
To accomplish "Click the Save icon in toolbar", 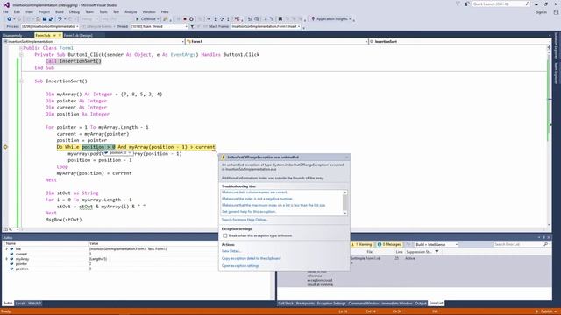I will pos(45,19).
